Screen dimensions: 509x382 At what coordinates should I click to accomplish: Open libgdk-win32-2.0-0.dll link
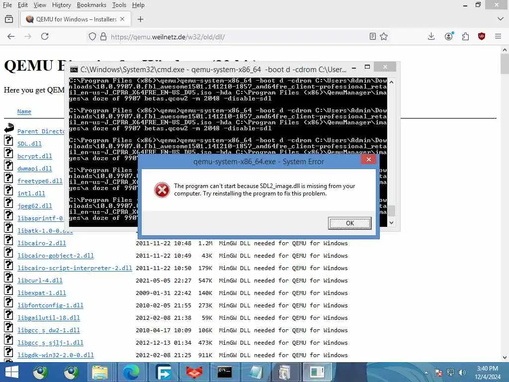click(56, 355)
